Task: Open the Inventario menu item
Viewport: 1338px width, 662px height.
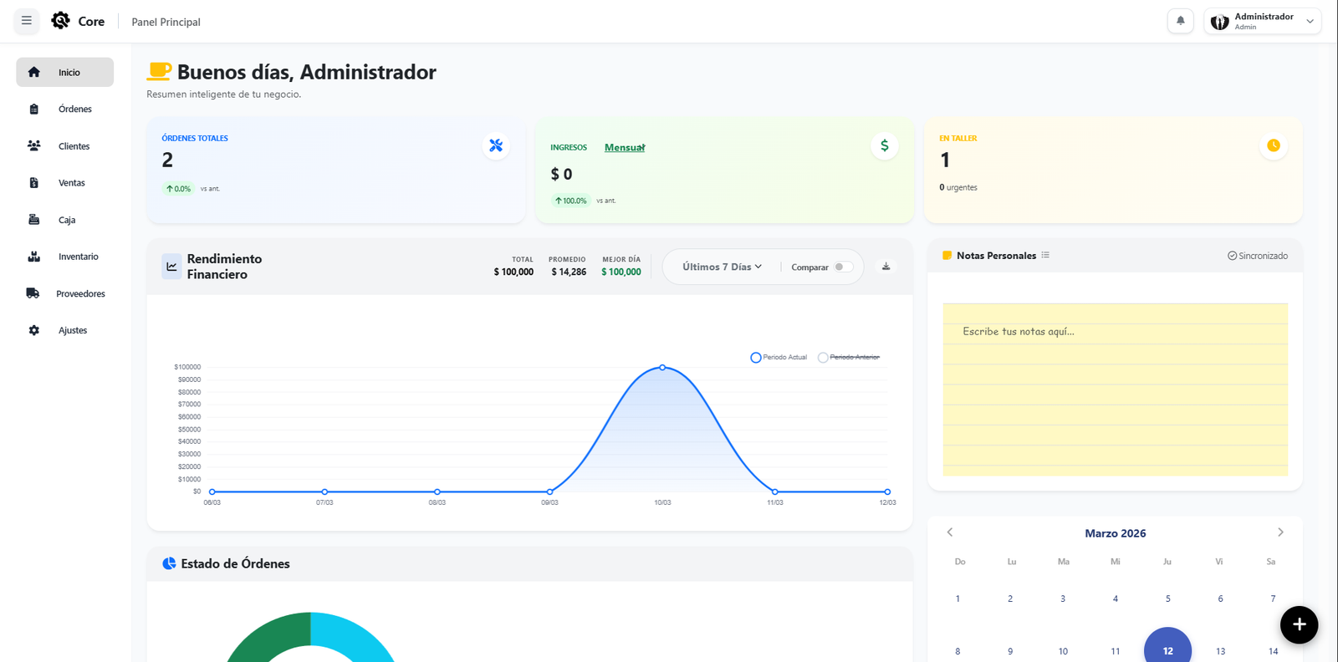Action: [64, 257]
